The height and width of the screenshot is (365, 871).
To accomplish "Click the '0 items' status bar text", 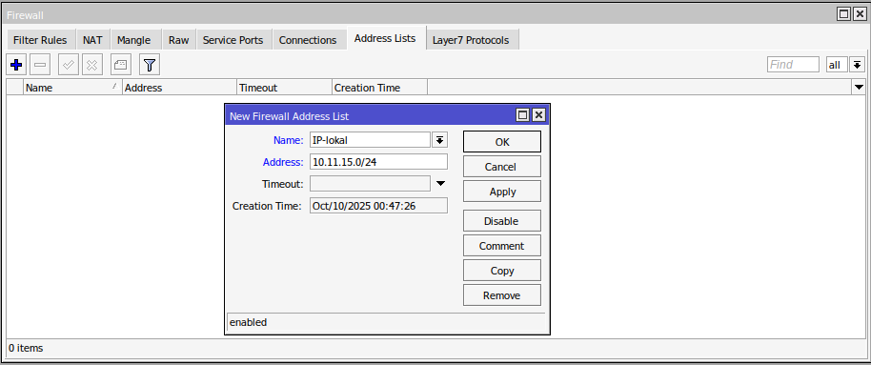I will click(x=26, y=349).
